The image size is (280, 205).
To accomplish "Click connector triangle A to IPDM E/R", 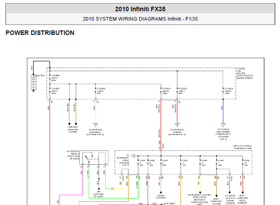I will pyautogui.click(x=95, y=125).
